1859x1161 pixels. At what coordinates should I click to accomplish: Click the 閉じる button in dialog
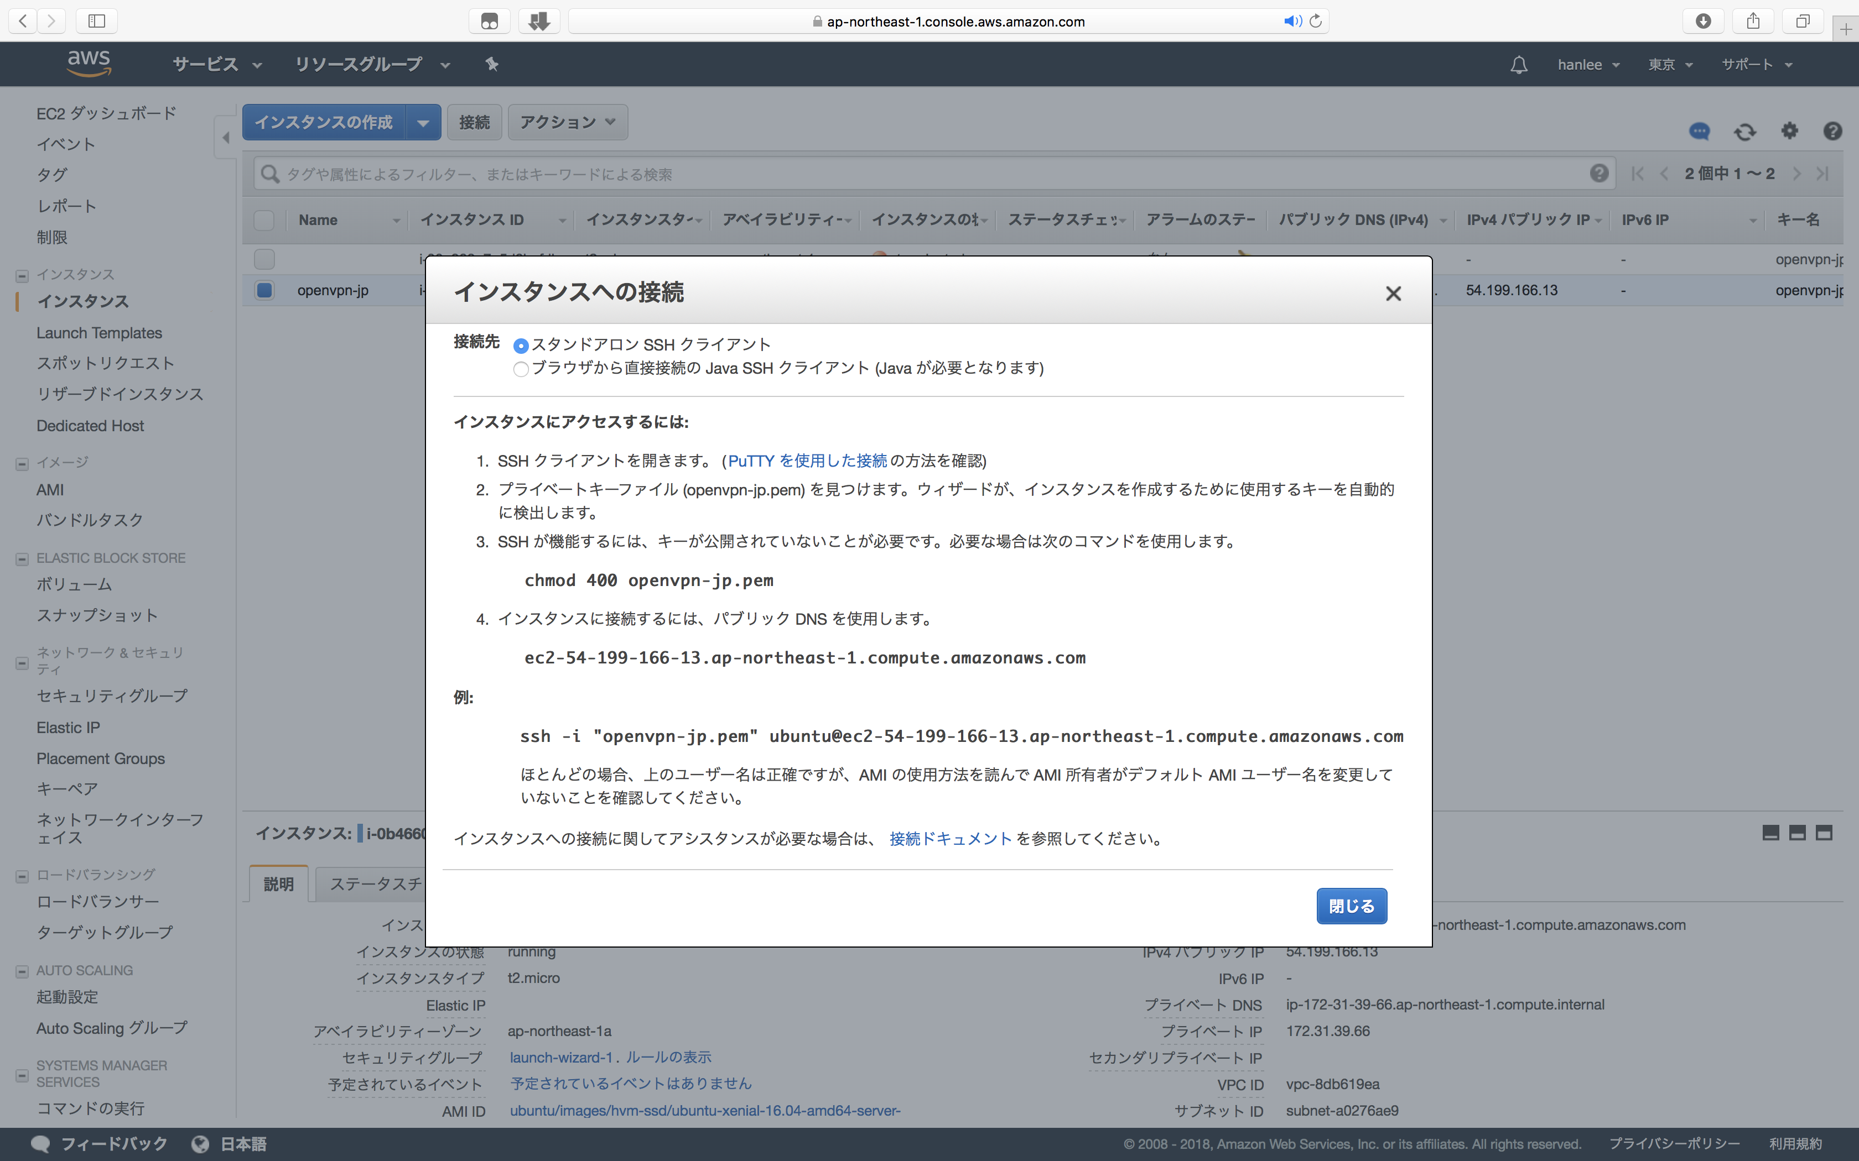pyautogui.click(x=1351, y=906)
